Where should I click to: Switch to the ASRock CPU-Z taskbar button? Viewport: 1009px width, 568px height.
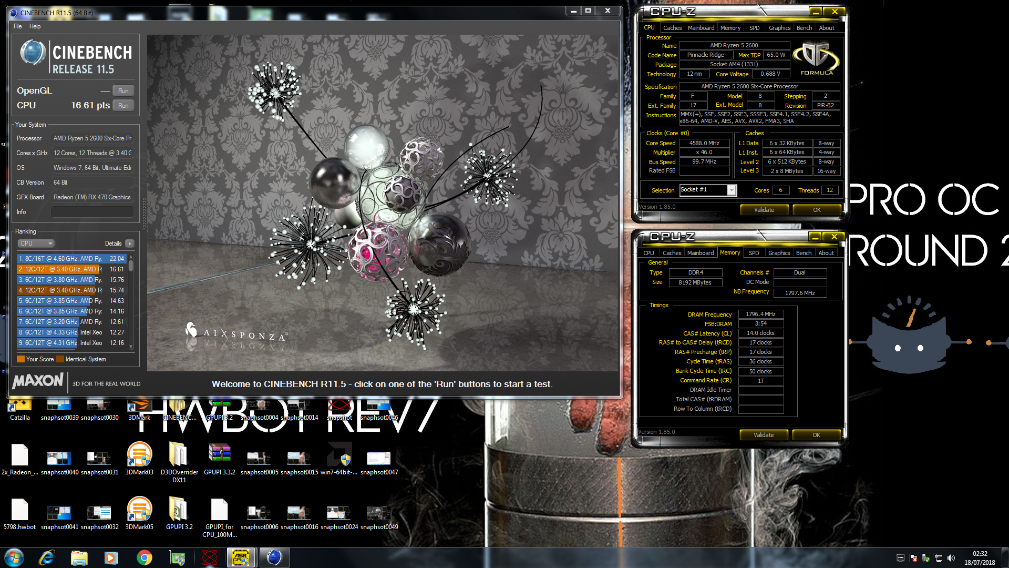[241, 557]
